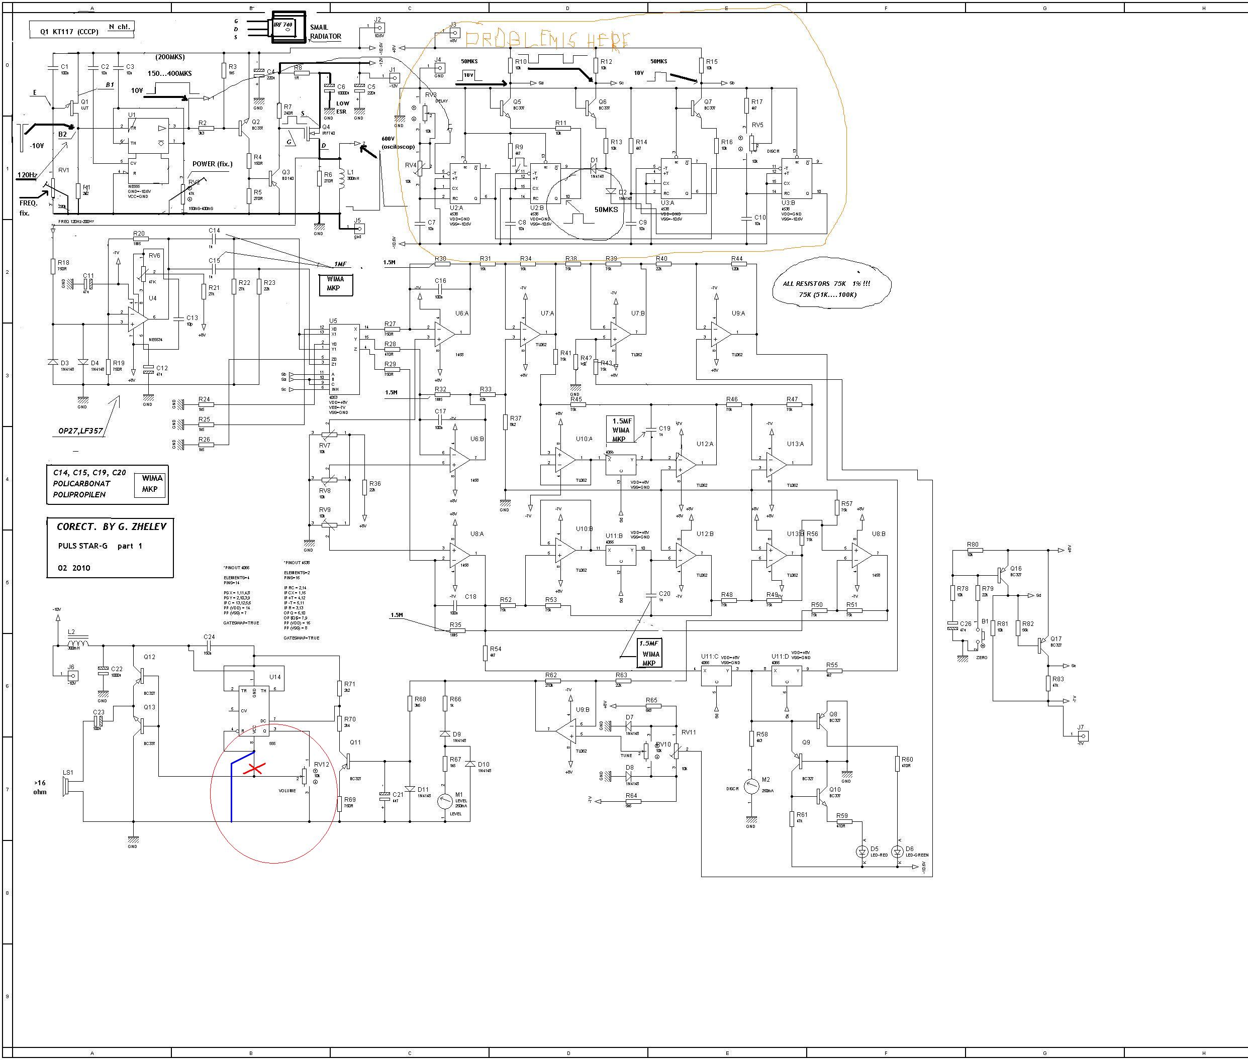
Task: Click the orange PROBLEM IS HERE handwritten note
Action: (x=546, y=40)
